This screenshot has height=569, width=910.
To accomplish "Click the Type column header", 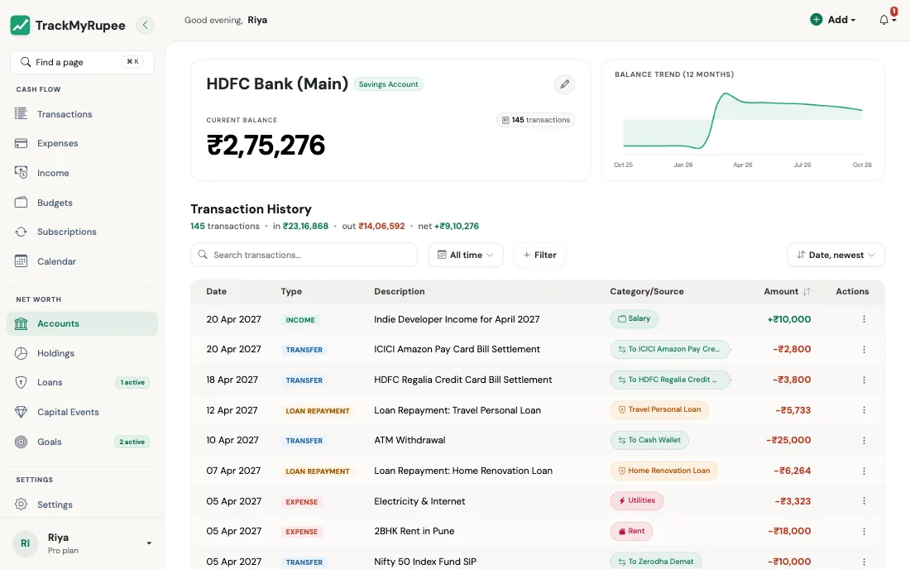I will click(x=291, y=292).
